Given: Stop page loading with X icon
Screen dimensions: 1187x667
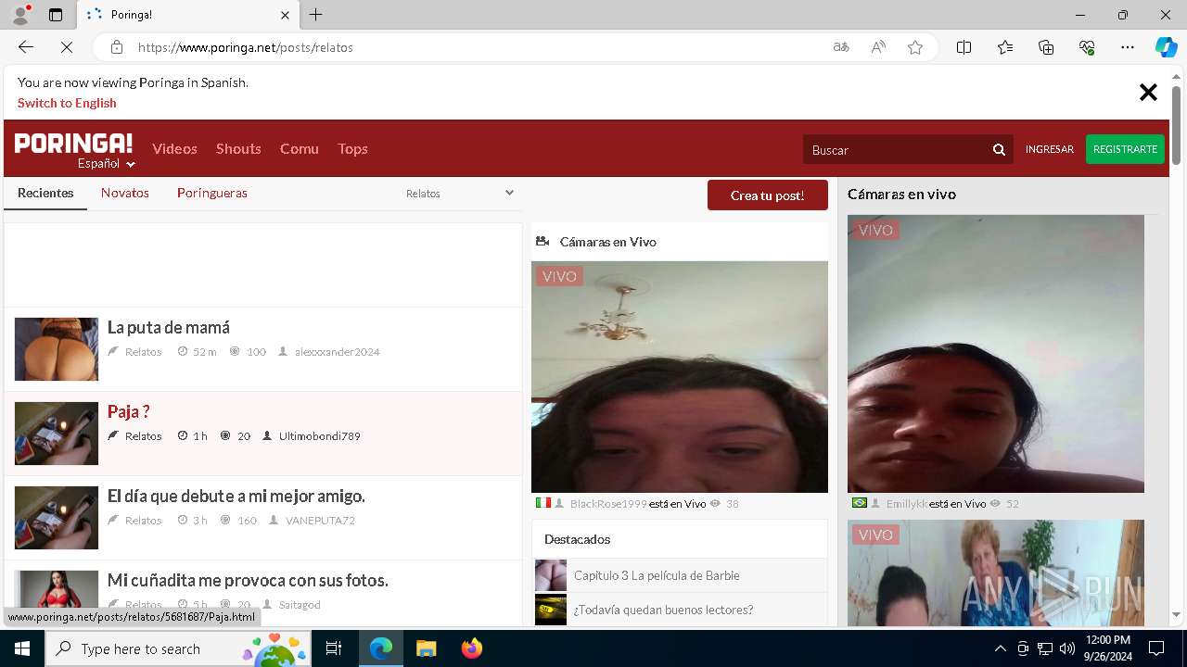Looking at the screenshot, I should point(67,47).
